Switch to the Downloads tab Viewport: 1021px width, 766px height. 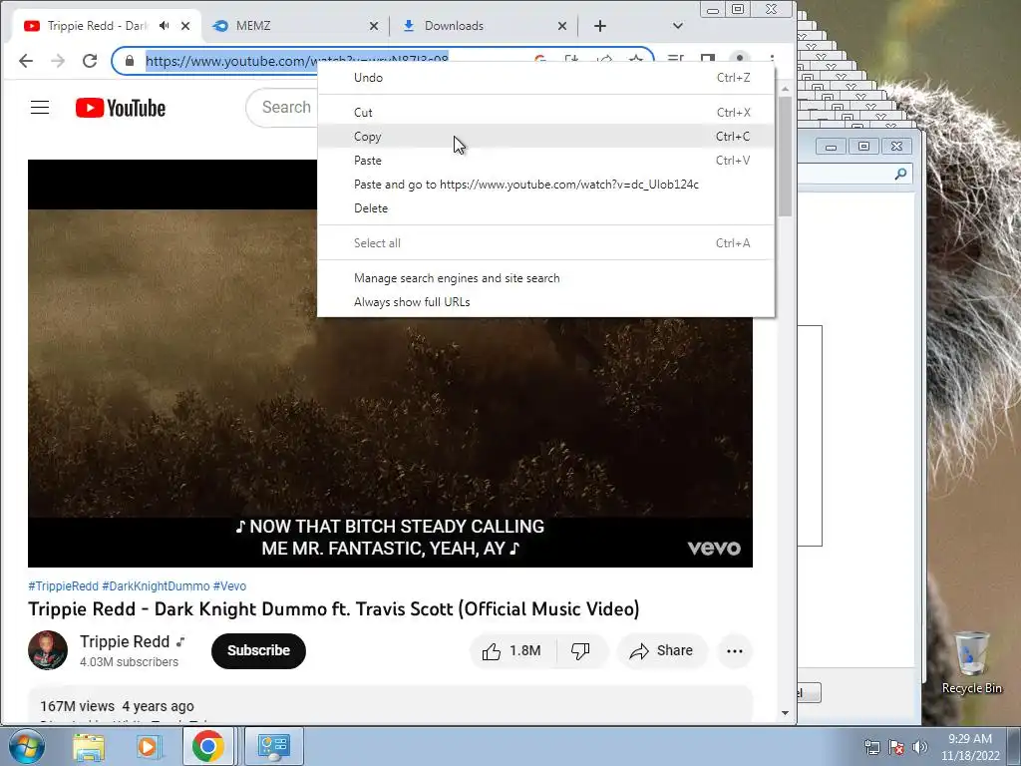point(486,26)
